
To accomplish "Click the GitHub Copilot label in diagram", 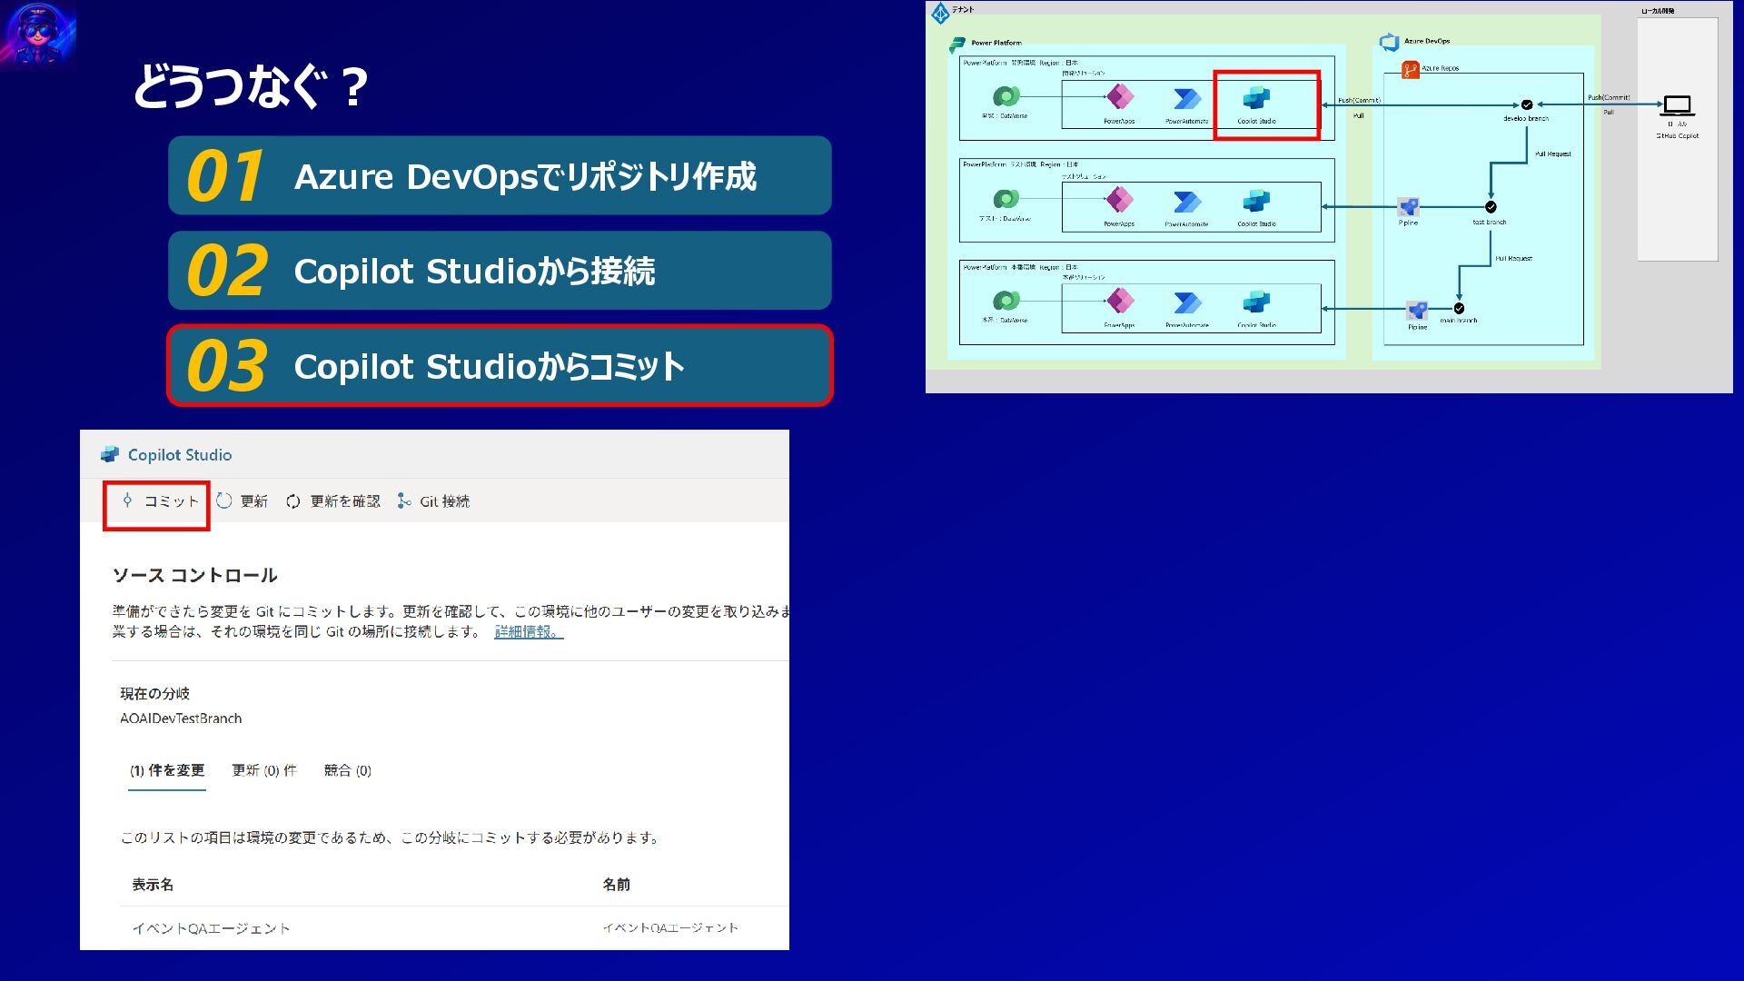I will (x=1677, y=136).
